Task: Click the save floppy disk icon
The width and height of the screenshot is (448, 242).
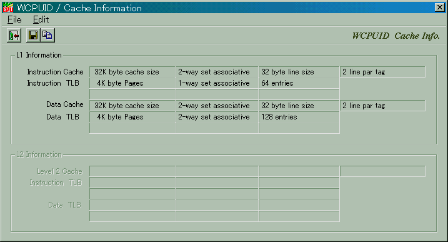Action: click(x=33, y=36)
